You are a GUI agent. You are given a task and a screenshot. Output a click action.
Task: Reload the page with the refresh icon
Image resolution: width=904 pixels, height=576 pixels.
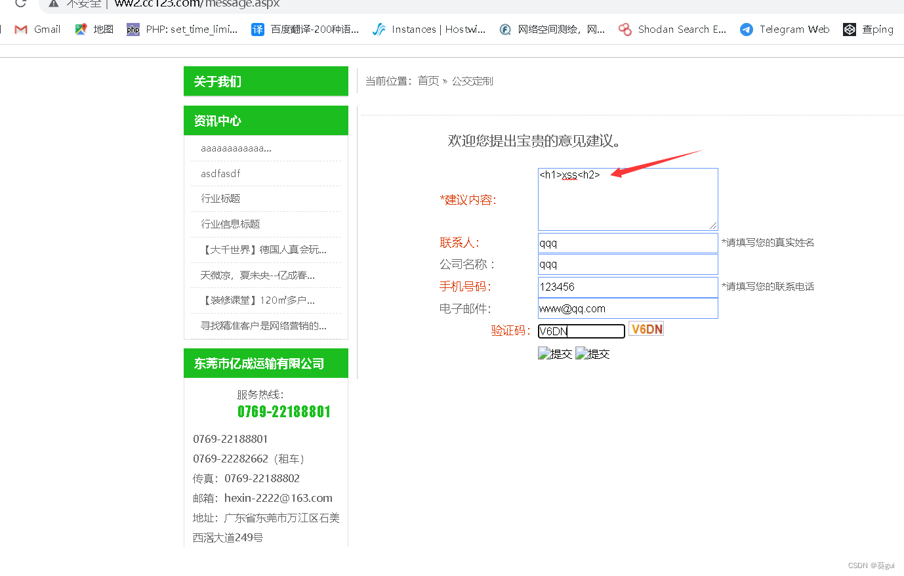pos(20,3)
